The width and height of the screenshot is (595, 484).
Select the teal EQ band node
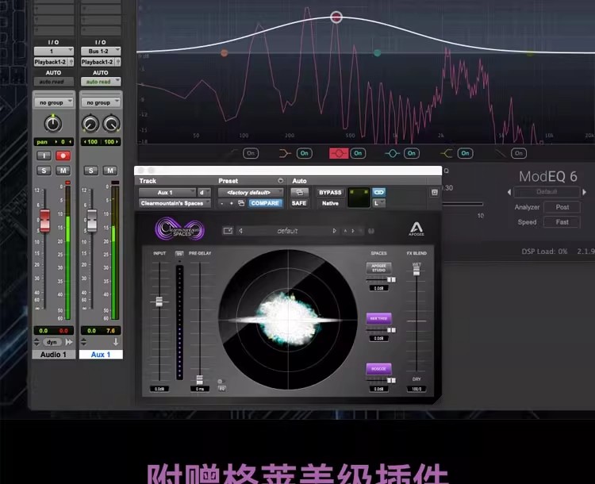[377, 53]
